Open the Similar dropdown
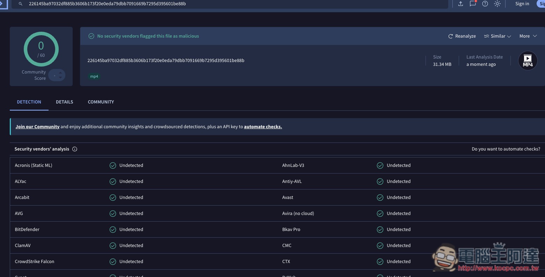545x277 pixels. tap(497, 36)
